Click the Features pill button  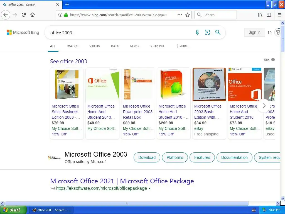[202, 157]
